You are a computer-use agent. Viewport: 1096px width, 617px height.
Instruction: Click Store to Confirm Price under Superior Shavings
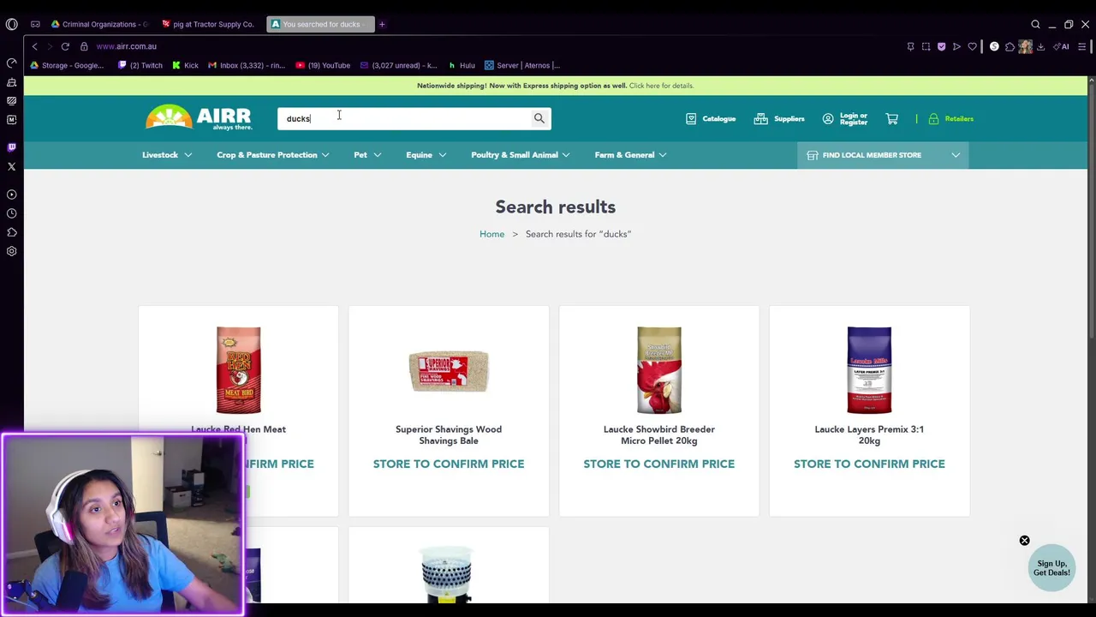(x=449, y=464)
